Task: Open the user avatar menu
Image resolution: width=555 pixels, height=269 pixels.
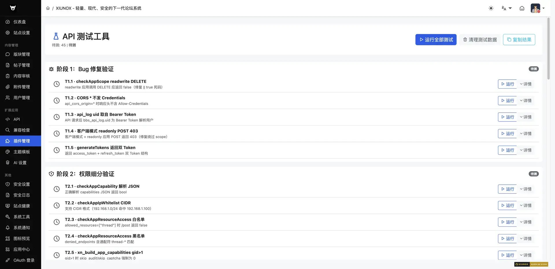Action: 538,8
